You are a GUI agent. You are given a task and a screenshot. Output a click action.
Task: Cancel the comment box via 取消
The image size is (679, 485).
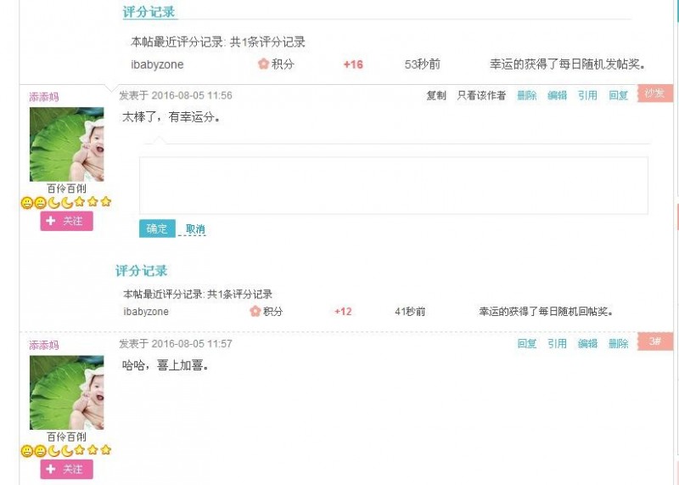(x=195, y=228)
